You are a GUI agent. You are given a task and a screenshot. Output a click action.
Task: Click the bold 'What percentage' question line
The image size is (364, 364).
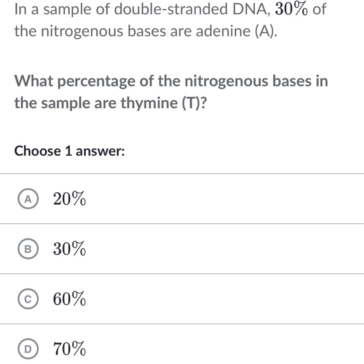[x=171, y=81]
